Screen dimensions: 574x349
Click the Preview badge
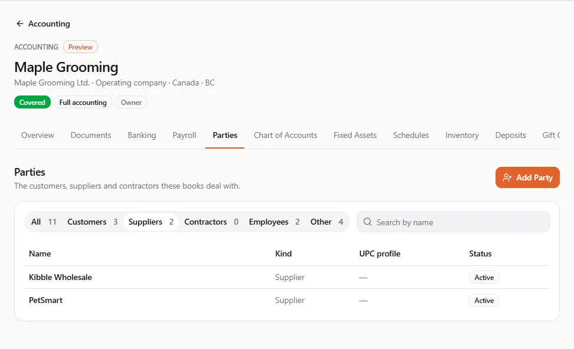click(x=80, y=47)
